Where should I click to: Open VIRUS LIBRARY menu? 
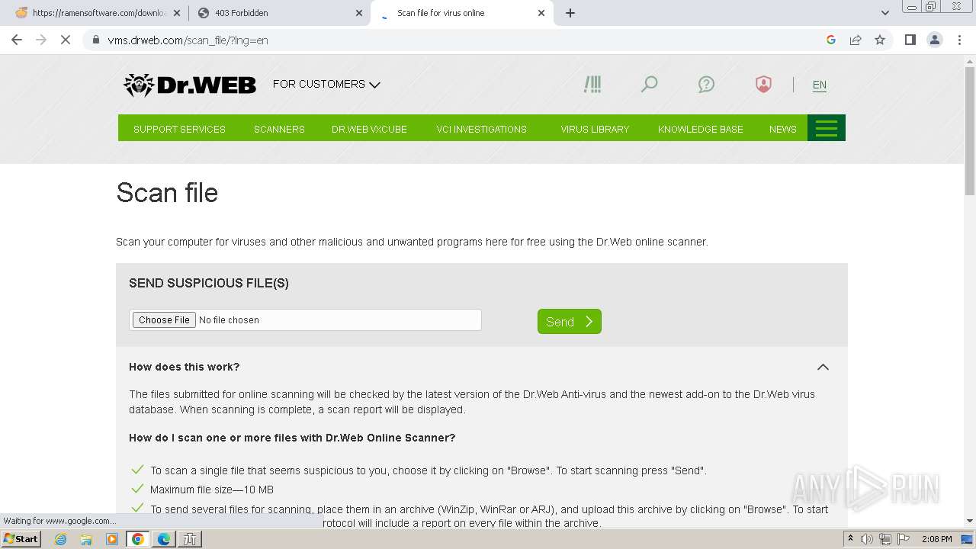point(595,129)
